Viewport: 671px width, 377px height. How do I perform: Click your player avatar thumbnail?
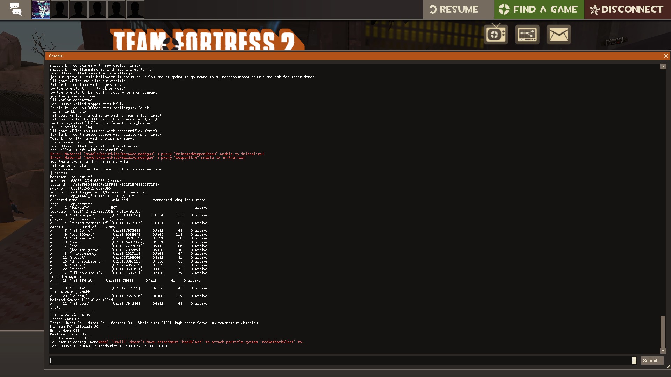(x=41, y=9)
